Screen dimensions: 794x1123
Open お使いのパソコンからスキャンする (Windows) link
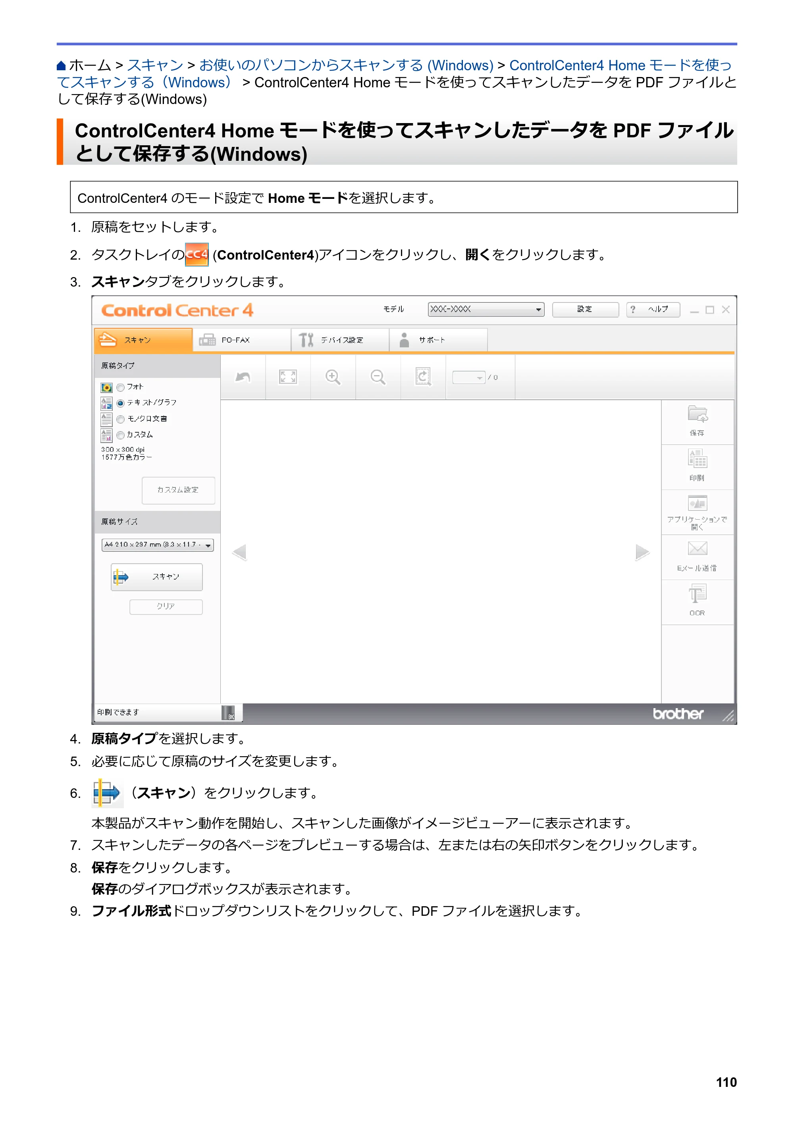pos(346,65)
